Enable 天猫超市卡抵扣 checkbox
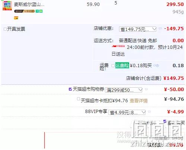The image size is (186, 150). pyautogui.click(x=78, y=99)
